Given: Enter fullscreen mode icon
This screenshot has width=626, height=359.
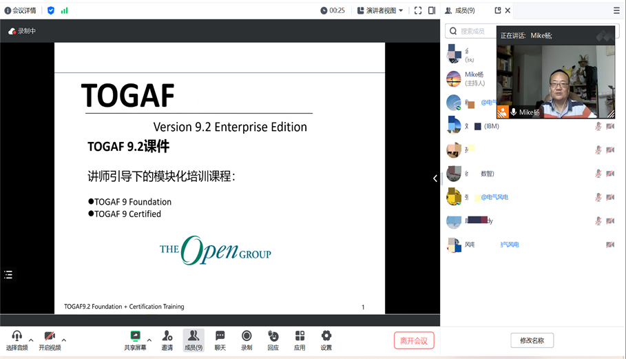Looking at the screenshot, I should click(418, 11).
